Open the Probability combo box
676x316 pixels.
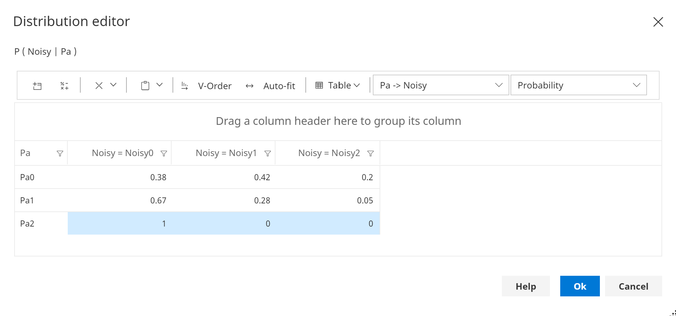coord(578,85)
